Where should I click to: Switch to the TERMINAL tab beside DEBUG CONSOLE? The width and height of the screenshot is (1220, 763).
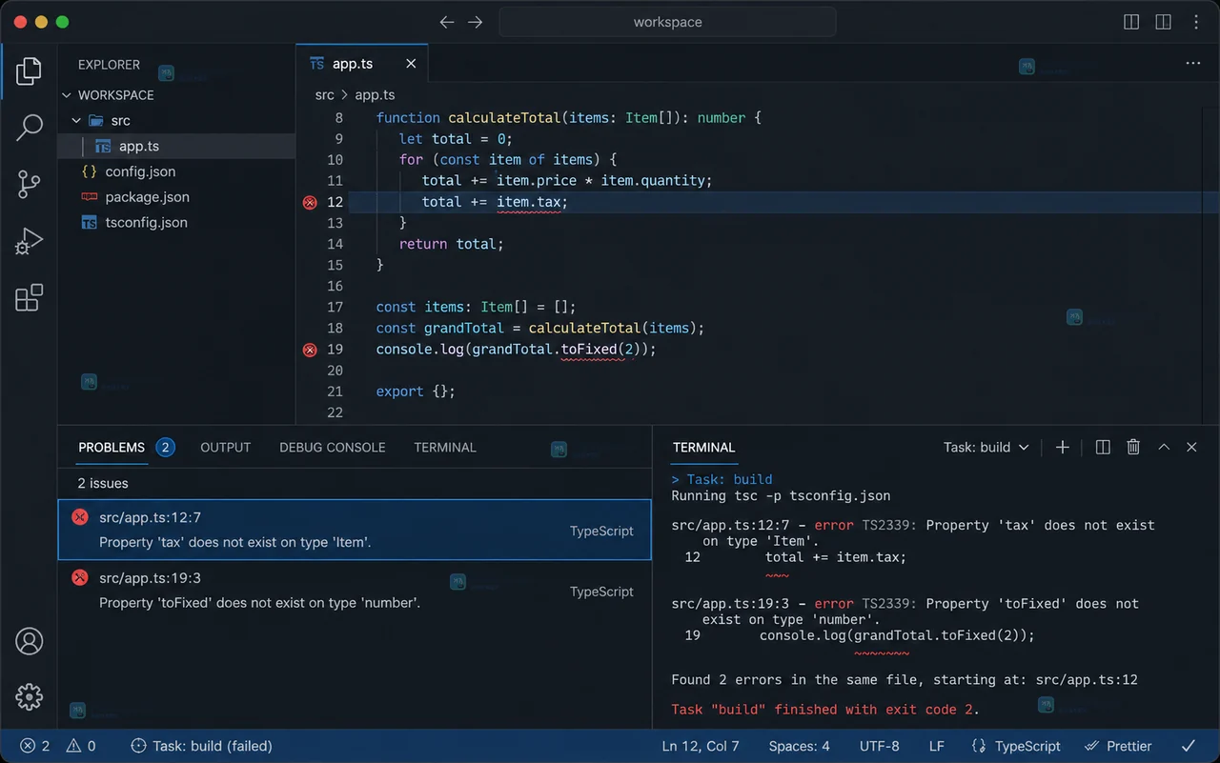coord(445,448)
